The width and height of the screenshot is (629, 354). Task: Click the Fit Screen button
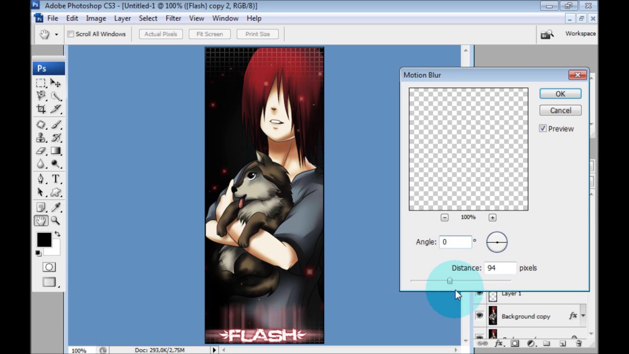(x=210, y=34)
